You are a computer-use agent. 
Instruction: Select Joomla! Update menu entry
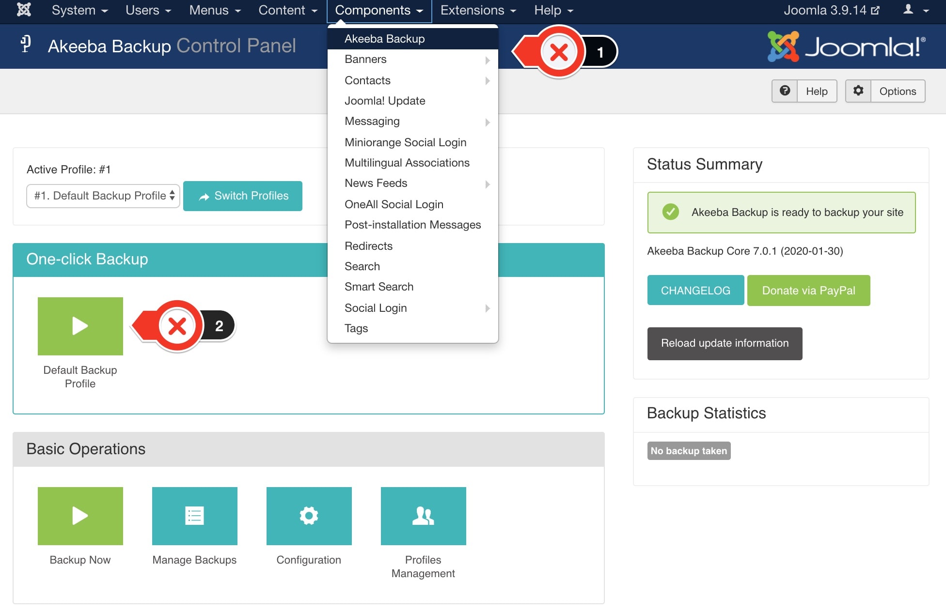413,101
